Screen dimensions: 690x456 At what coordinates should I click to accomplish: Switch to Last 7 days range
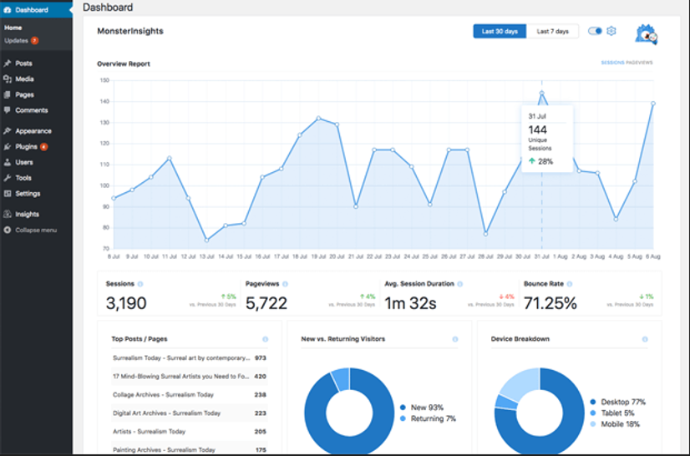point(552,32)
